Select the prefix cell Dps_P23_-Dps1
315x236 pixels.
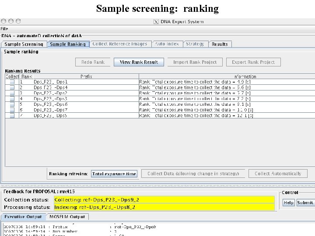pyautogui.click(x=86, y=82)
